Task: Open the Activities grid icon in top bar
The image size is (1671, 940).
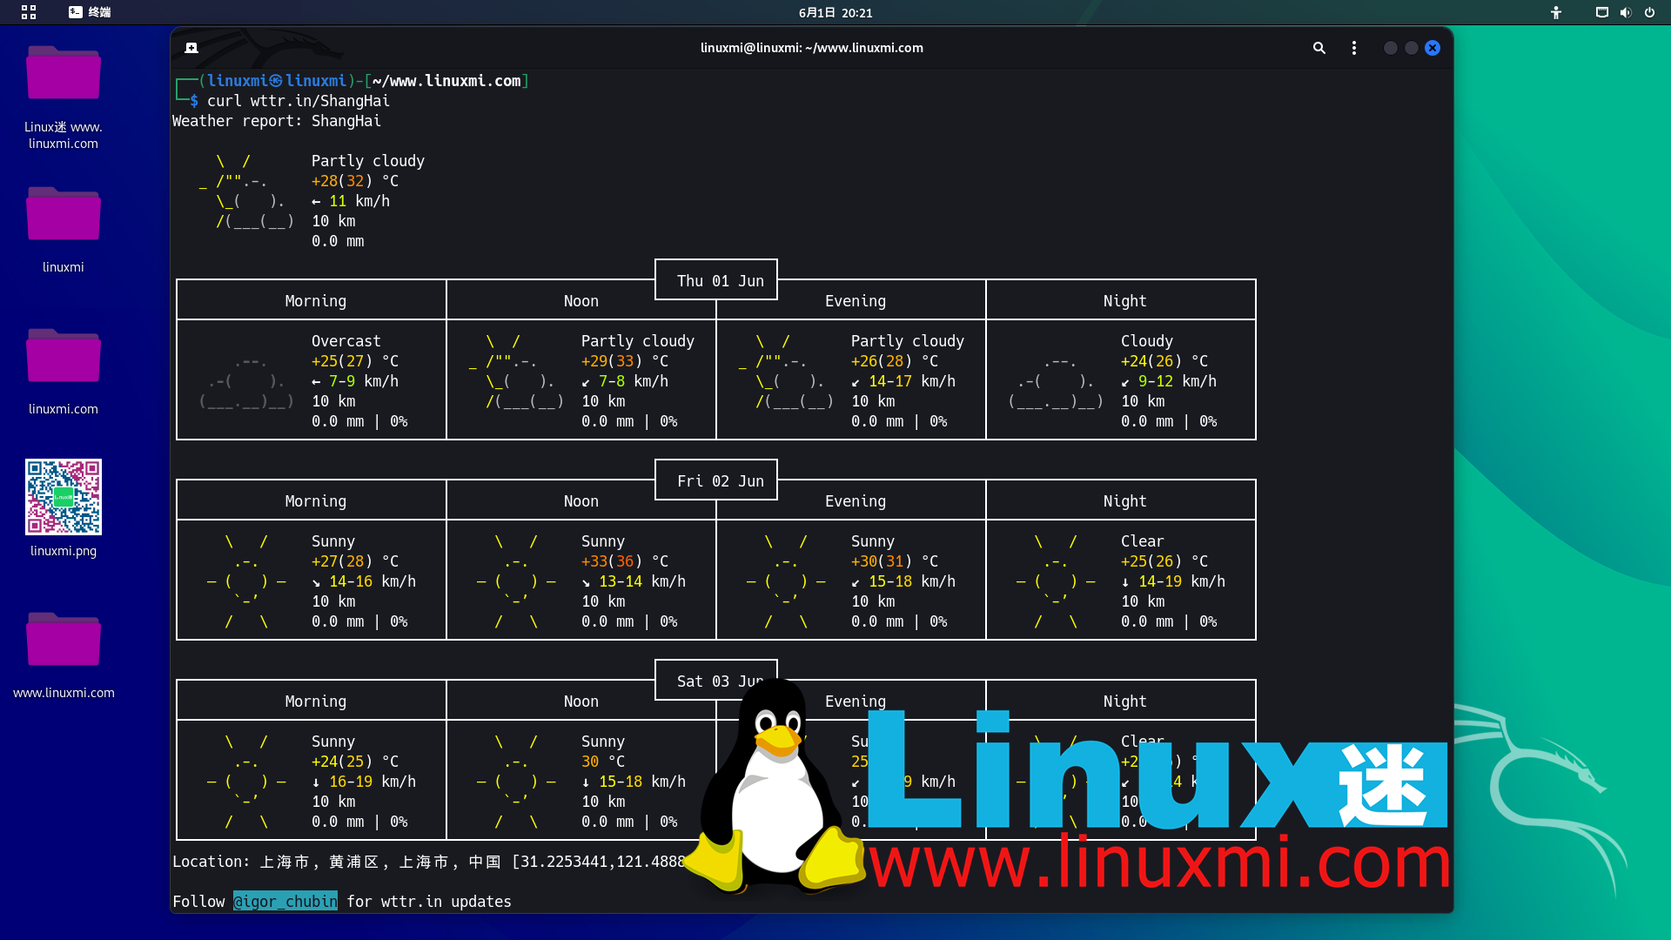Action: [x=29, y=12]
